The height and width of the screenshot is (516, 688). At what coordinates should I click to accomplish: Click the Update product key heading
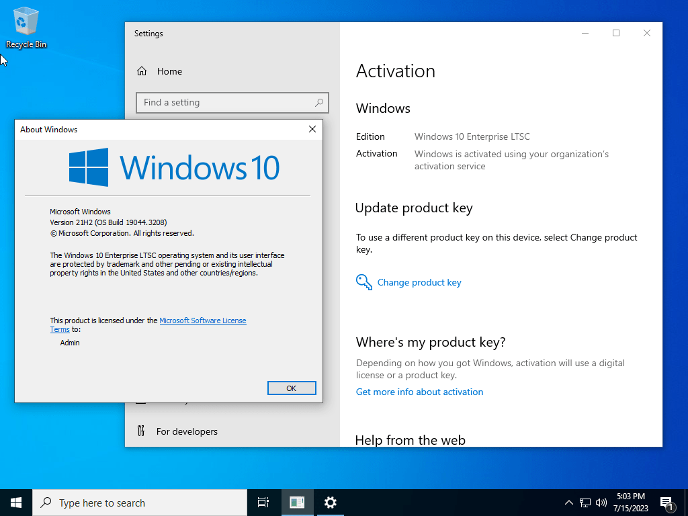point(414,208)
